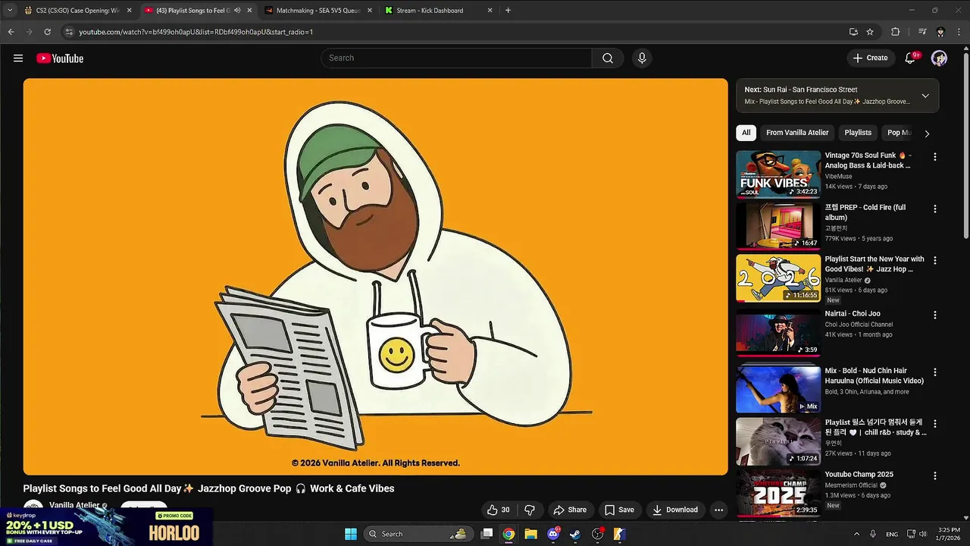Click the magnifier search button
970x546 pixels.
(x=608, y=58)
